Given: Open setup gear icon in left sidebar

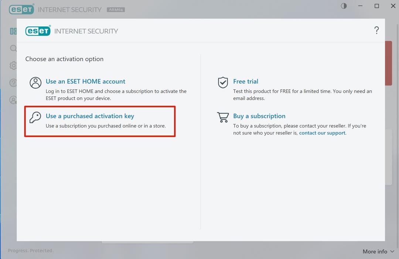Looking at the screenshot, I should click(x=13, y=66).
